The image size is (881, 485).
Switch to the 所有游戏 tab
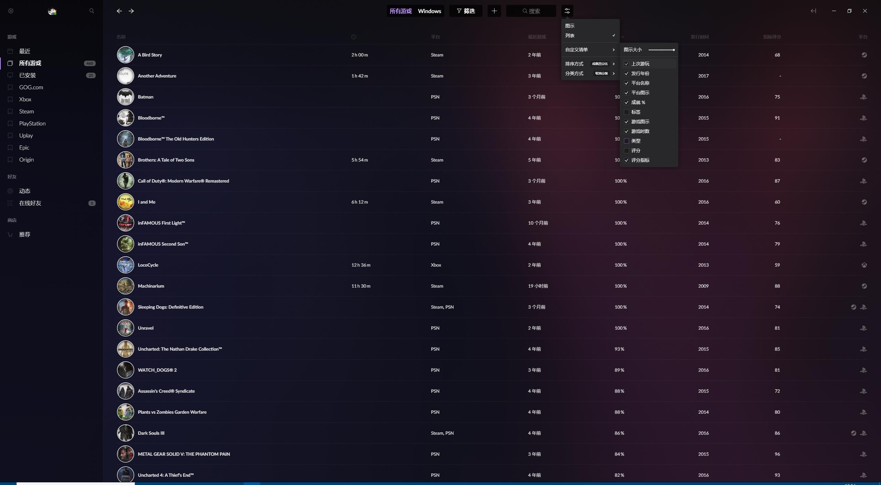pyautogui.click(x=401, y=11)
